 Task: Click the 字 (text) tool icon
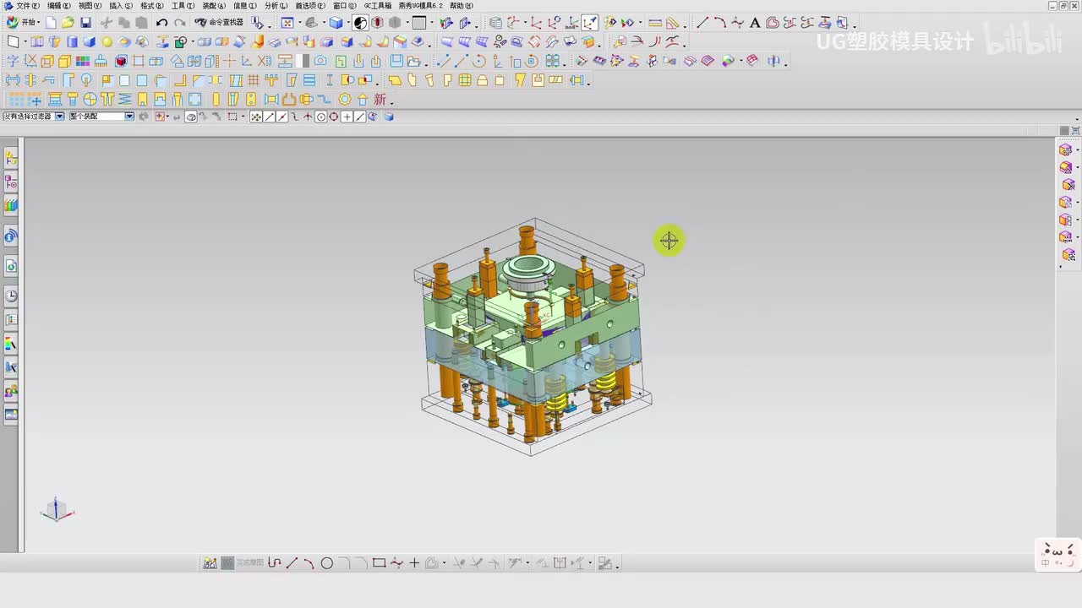13,61
